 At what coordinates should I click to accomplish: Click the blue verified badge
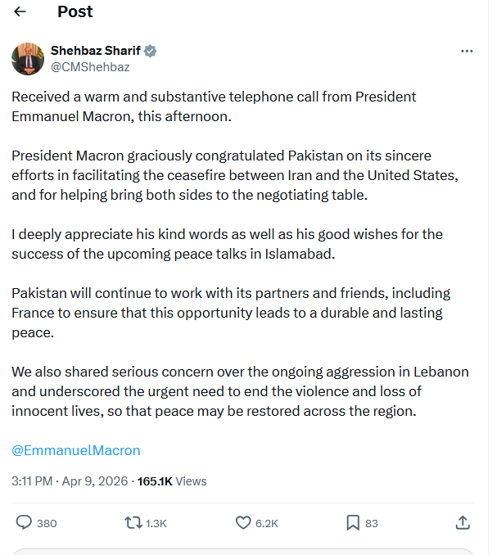pyautogui.click(x=151, y=51)
